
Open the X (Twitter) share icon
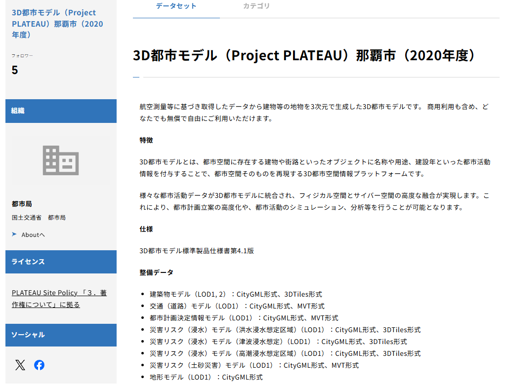click(x=20, y=365)
